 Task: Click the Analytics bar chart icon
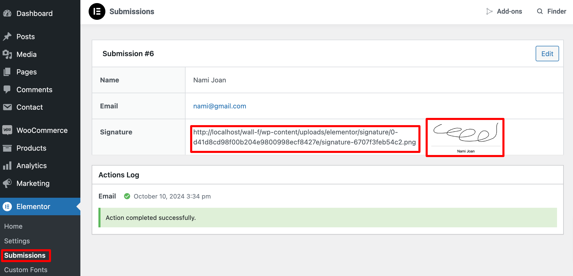pos(7,166)
